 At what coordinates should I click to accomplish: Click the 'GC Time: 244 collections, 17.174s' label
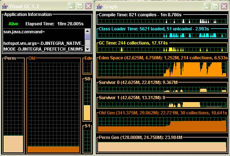point(133,43)
